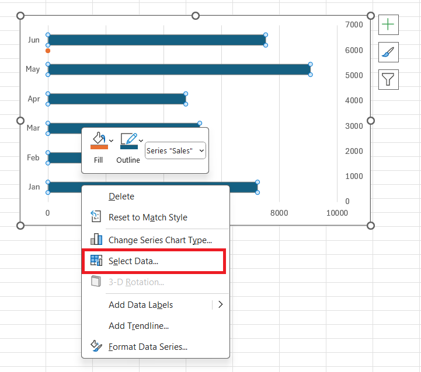Viewport: 421px width, 372px height.
Task: Open Chart Styles paintbrush button
Action: click(388, 52)
